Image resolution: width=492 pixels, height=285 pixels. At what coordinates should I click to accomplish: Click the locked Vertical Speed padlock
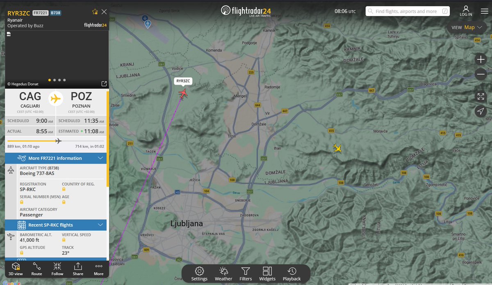[64, 240]
